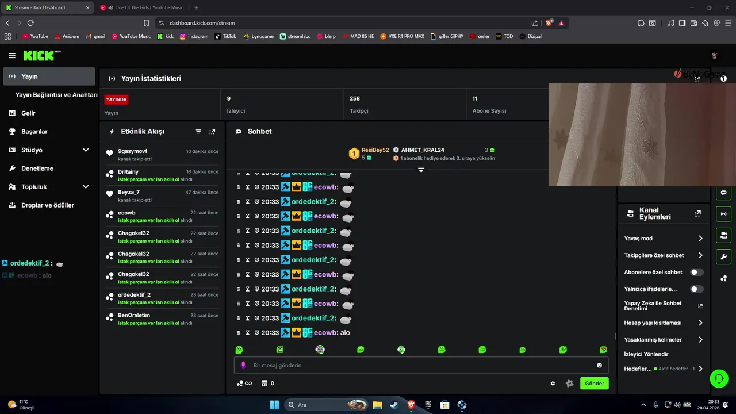Click the BenOraletim activity entry
736x414 pixels.
[162, 319]
